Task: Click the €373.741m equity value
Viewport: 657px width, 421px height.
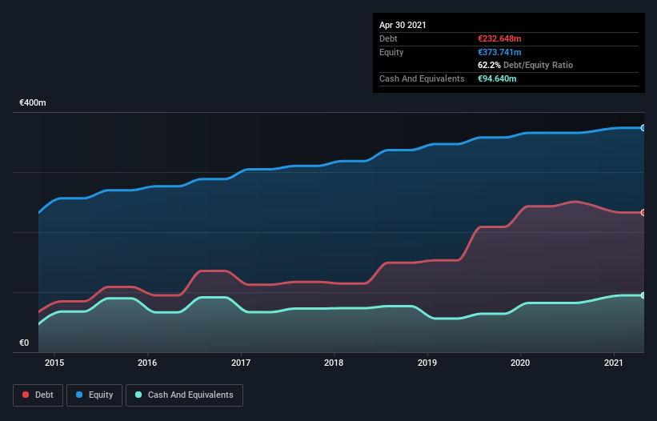Action: pyautogui.click(x=499, y=52)
